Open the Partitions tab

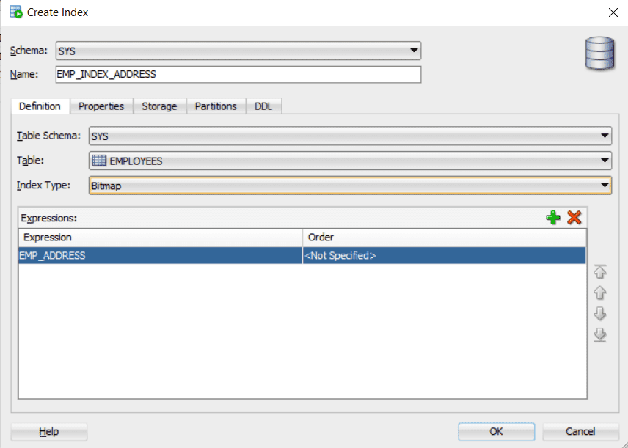click(216, 106)
